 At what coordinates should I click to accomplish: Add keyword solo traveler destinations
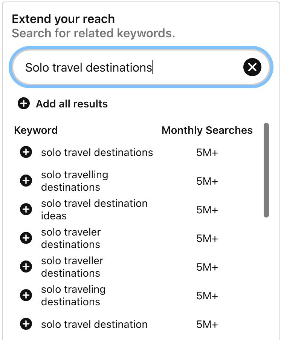click(26, 238)
